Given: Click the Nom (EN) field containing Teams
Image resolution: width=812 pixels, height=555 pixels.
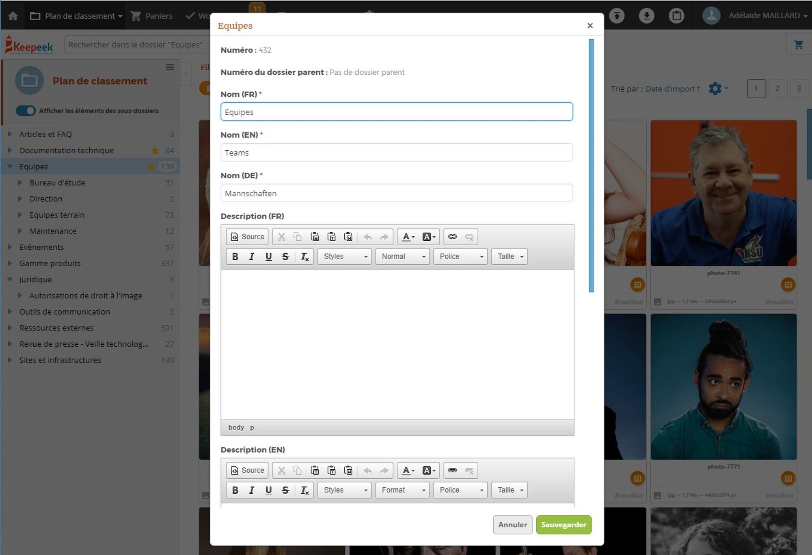Looking at the screenshot, I should coord(397,152).
